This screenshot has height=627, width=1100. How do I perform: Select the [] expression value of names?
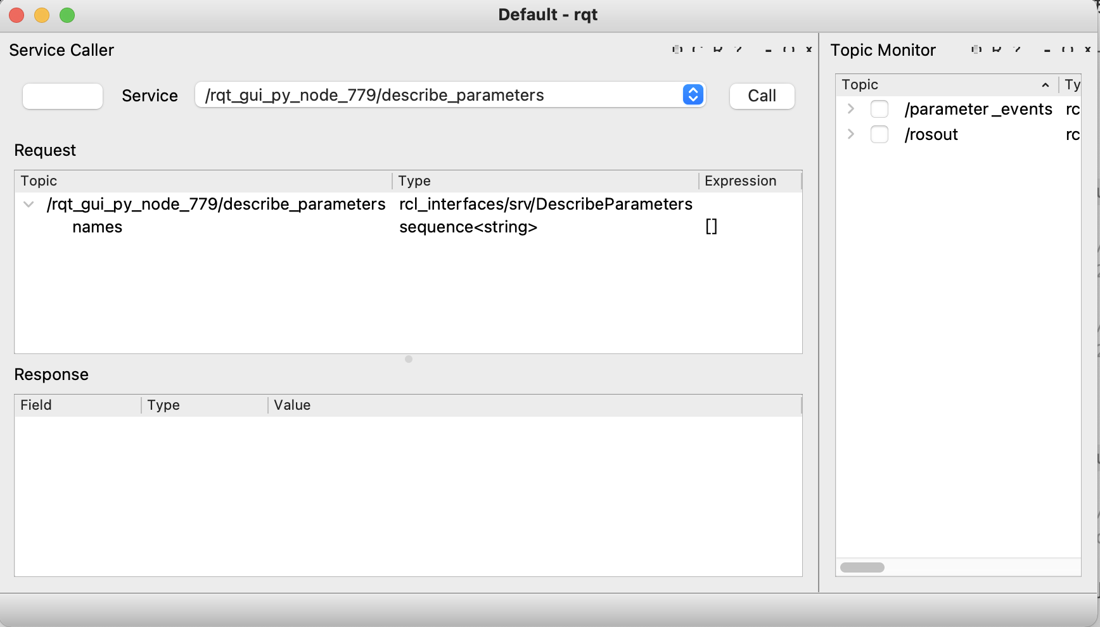712,227
